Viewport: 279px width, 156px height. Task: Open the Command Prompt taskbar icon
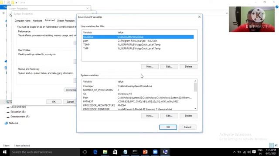pyautogui.click(x=135, y=152)
